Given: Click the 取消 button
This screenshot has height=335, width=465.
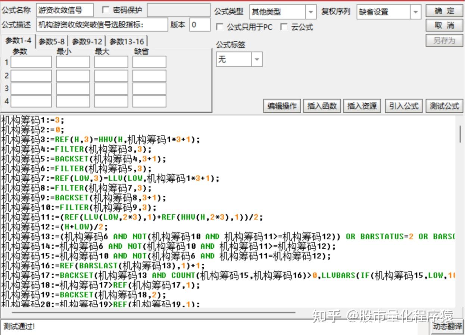Looking at the screenshot, I should 444,25.
